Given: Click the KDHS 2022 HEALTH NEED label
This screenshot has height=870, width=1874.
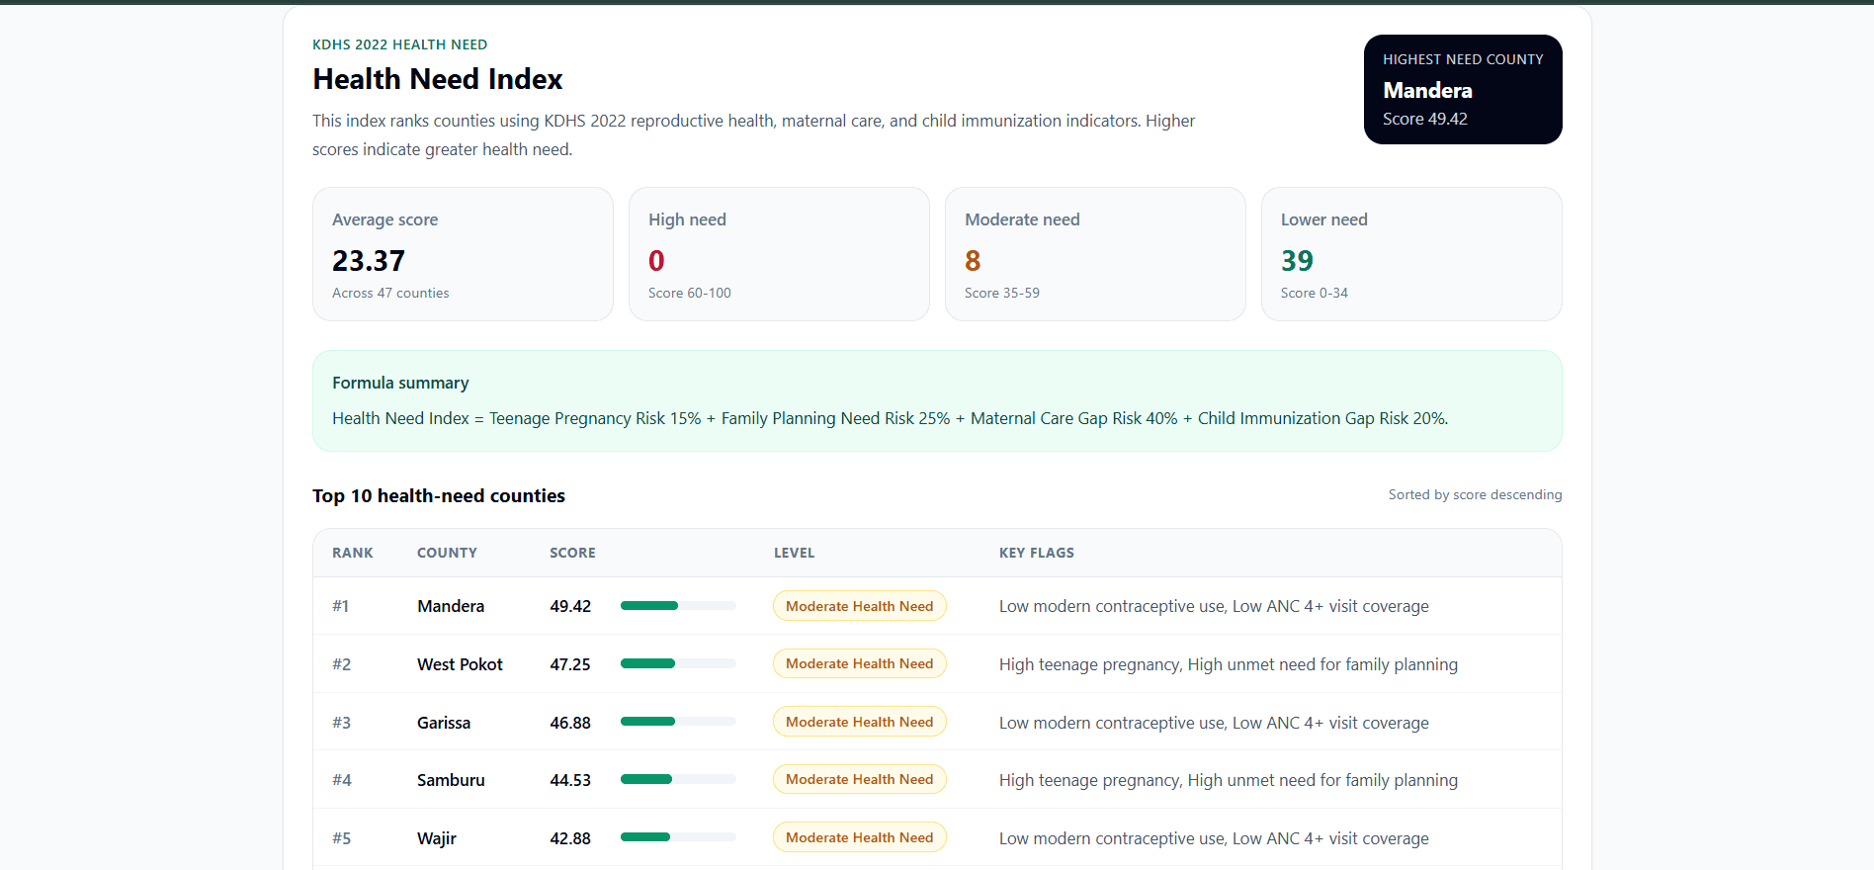Looking at the screenshot, I should (x=400, y=44).
